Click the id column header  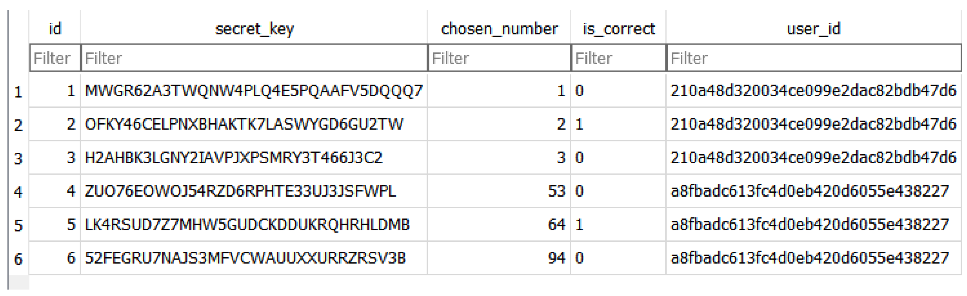[55, 29]
